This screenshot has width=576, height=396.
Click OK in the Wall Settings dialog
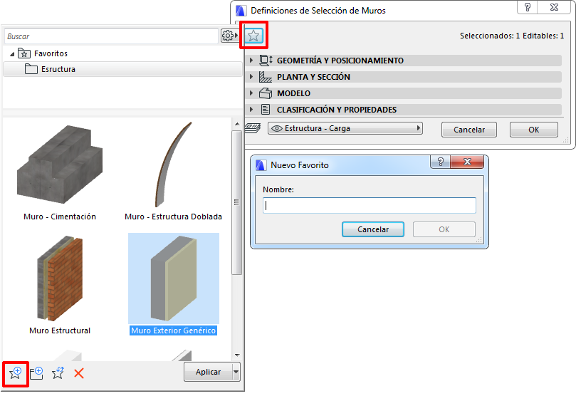[534, 130]
